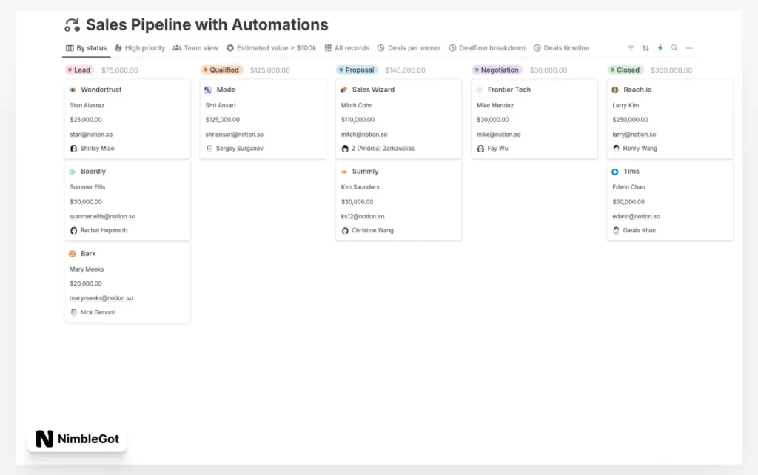Click Sergey Surganov's avatar
The width and height of the screenshot is (758, 475).
209,149
